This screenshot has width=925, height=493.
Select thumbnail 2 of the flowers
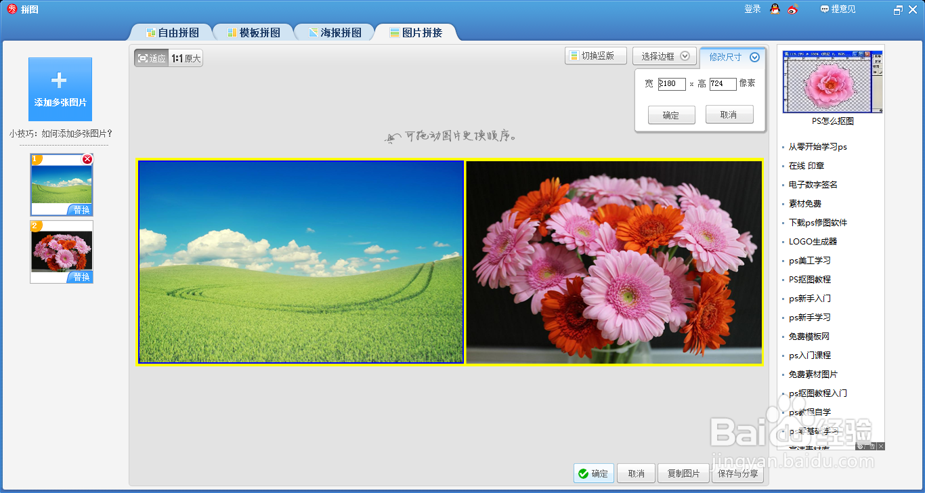[62, 251]
